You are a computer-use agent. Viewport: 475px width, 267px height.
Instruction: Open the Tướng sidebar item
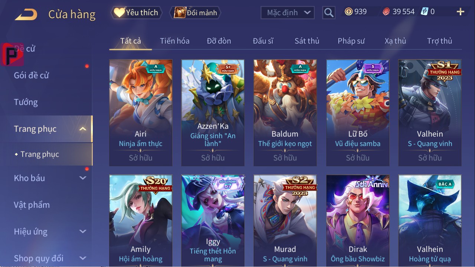[26, 102]
